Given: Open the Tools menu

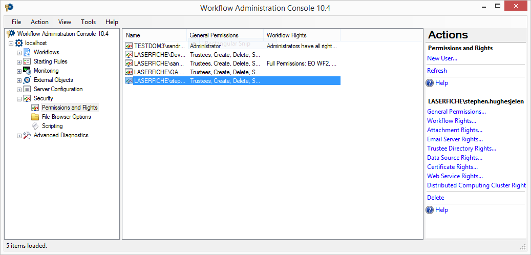Looking at the screenshot, I should click(x=89, y=22).
